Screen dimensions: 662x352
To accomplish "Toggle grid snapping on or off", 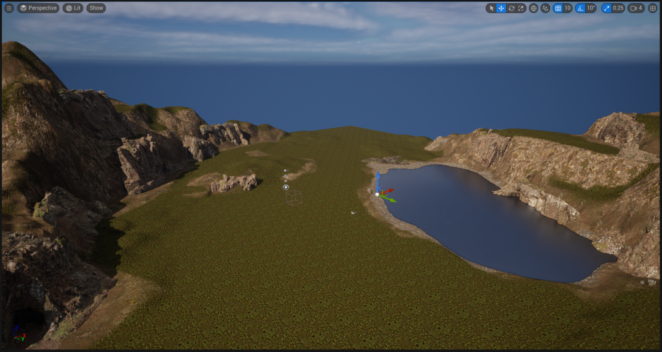I will click(x=558, y=8).
